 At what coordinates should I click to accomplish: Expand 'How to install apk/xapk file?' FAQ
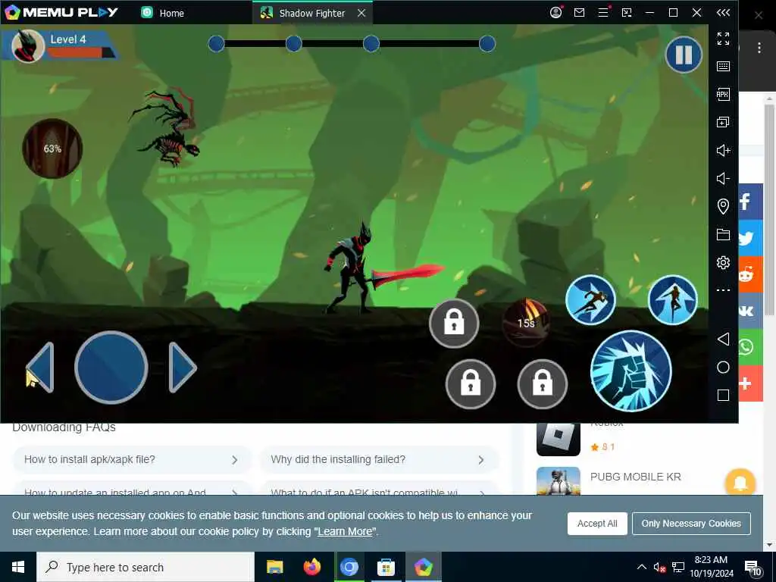coord(132,460)
